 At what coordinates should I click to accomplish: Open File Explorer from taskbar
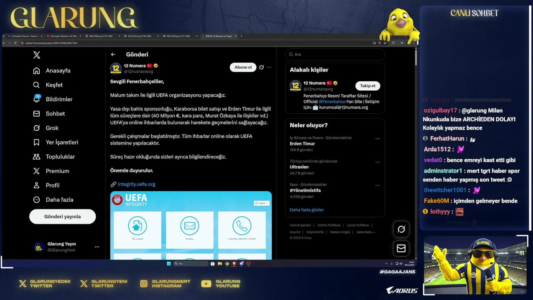coord(220,264)
